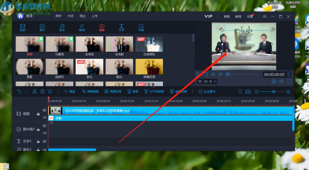This screenshot has height=170, width=309.
Task: Toggle the lock on the 文字1 track
Action: pos(38,141)
